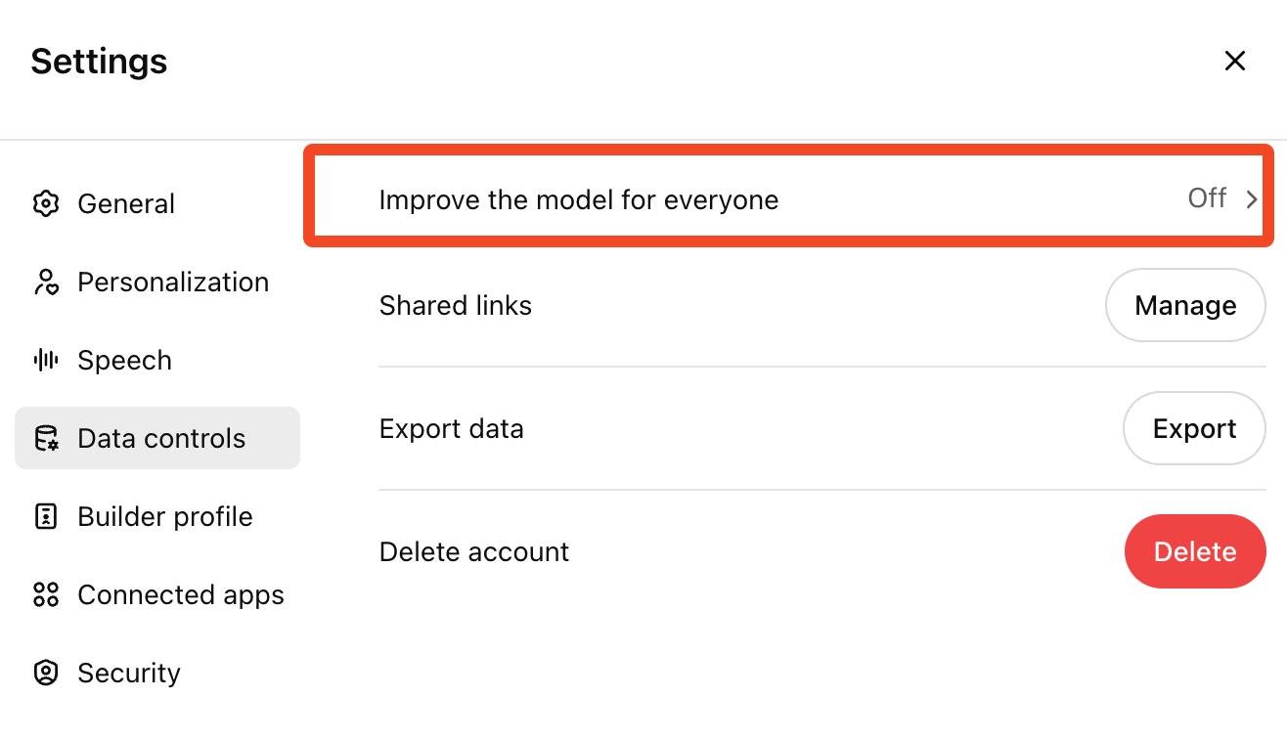This screenshot has height=741, width=1287.
Task: Manage shared links
Action: coord(1185,305)
